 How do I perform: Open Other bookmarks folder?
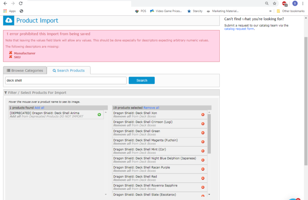point(290,11)
